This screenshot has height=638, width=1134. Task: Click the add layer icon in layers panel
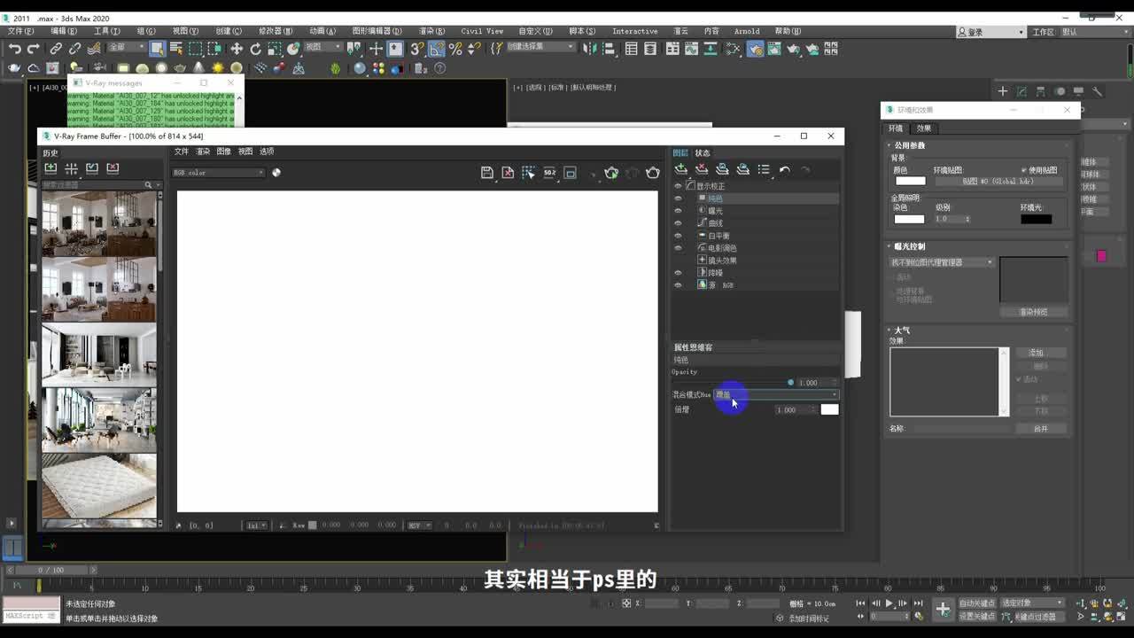pos(680,169)
